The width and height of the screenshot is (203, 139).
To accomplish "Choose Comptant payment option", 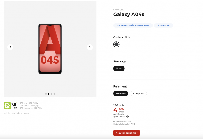I will [139, 93].
